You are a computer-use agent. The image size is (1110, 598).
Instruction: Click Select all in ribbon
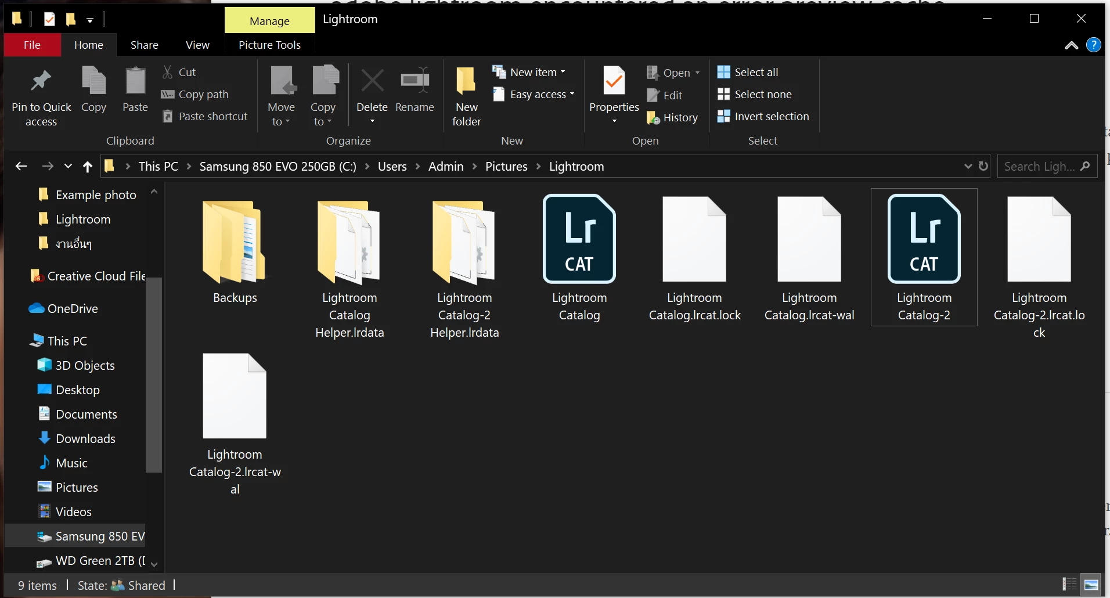point(748,72)
